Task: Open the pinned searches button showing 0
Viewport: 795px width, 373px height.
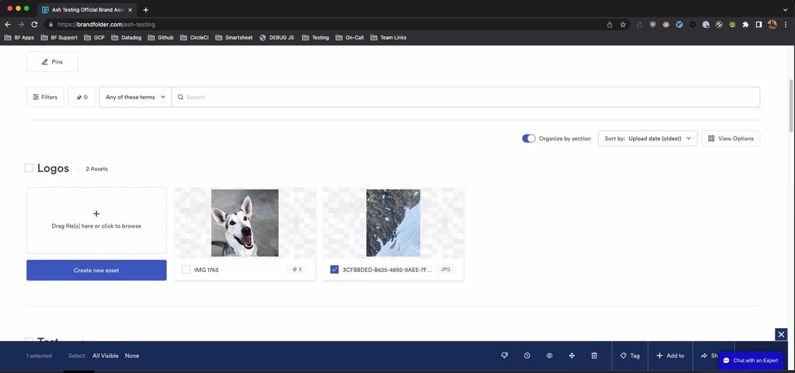Action: [82, 97]
